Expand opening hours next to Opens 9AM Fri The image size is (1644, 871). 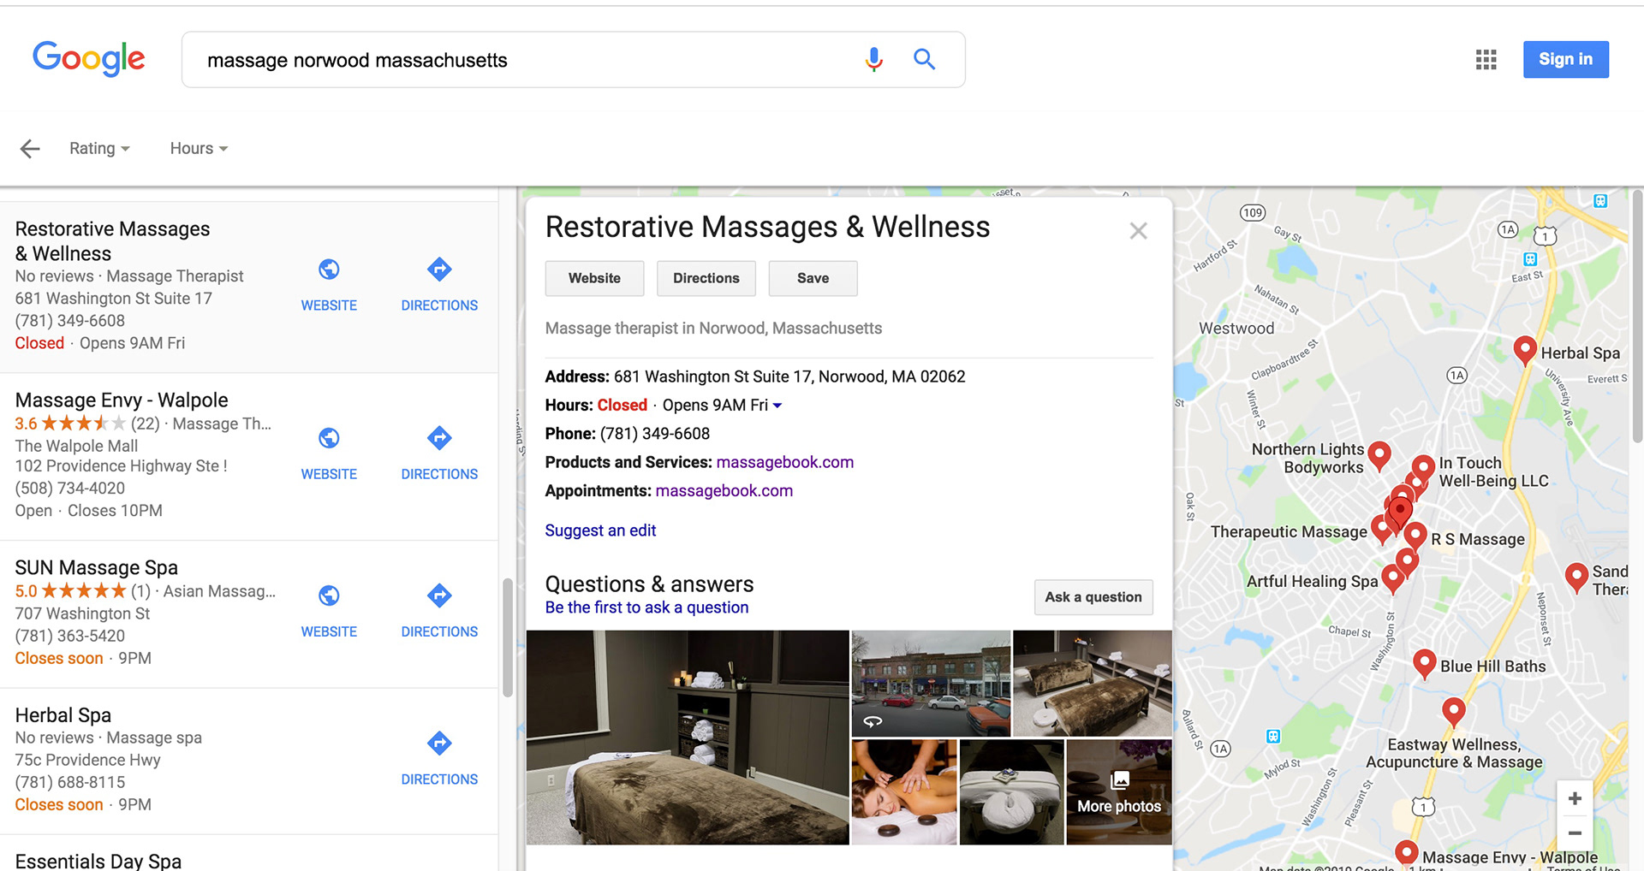tap(777, 406)
